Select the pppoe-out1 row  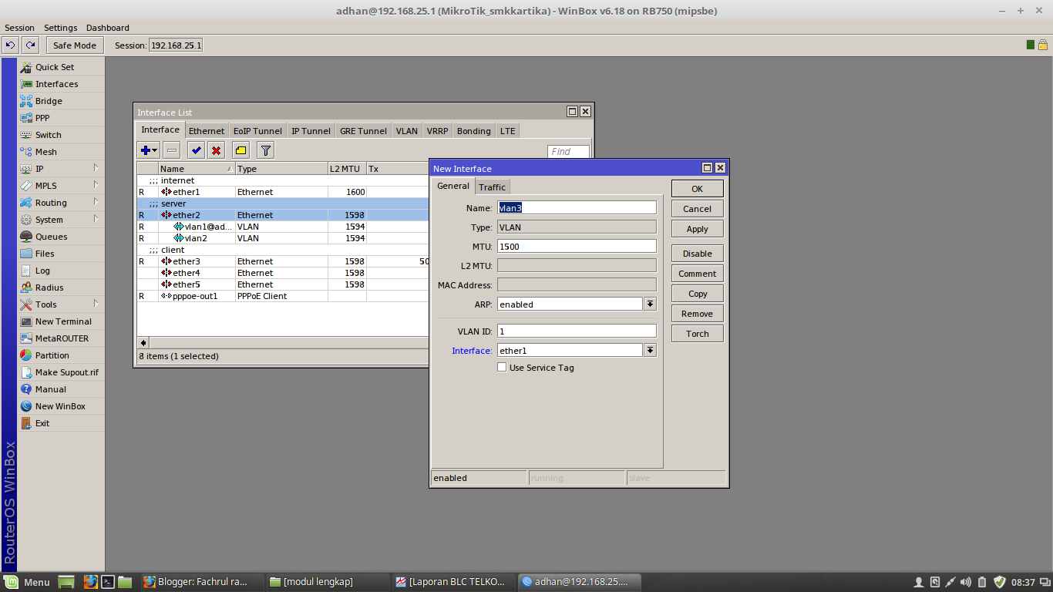(x=282, y=296)
